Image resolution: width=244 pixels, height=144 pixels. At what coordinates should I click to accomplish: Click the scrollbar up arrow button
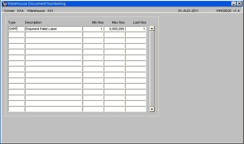tap(152, 28)
